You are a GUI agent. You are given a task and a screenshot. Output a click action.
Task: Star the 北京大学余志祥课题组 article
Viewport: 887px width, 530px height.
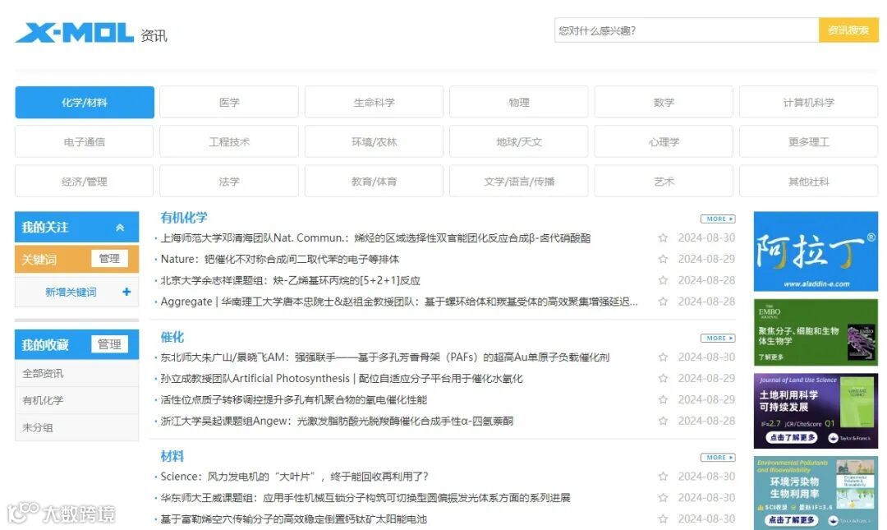tap(663, 280)
